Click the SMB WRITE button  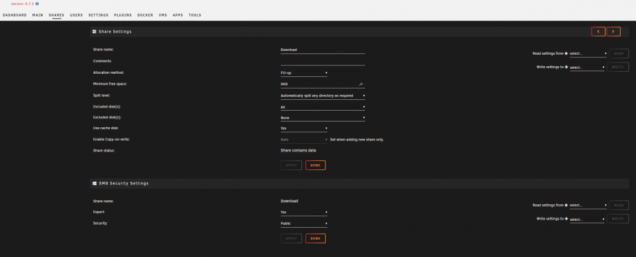tap(618, 219)
